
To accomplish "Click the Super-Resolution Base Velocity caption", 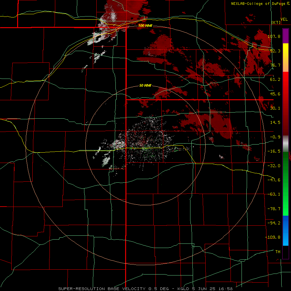I will [145, 289].
